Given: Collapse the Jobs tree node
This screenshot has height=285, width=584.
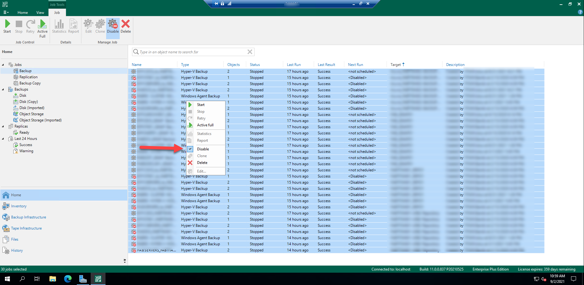Looking at the screenshot, I should tap(3, 65).
